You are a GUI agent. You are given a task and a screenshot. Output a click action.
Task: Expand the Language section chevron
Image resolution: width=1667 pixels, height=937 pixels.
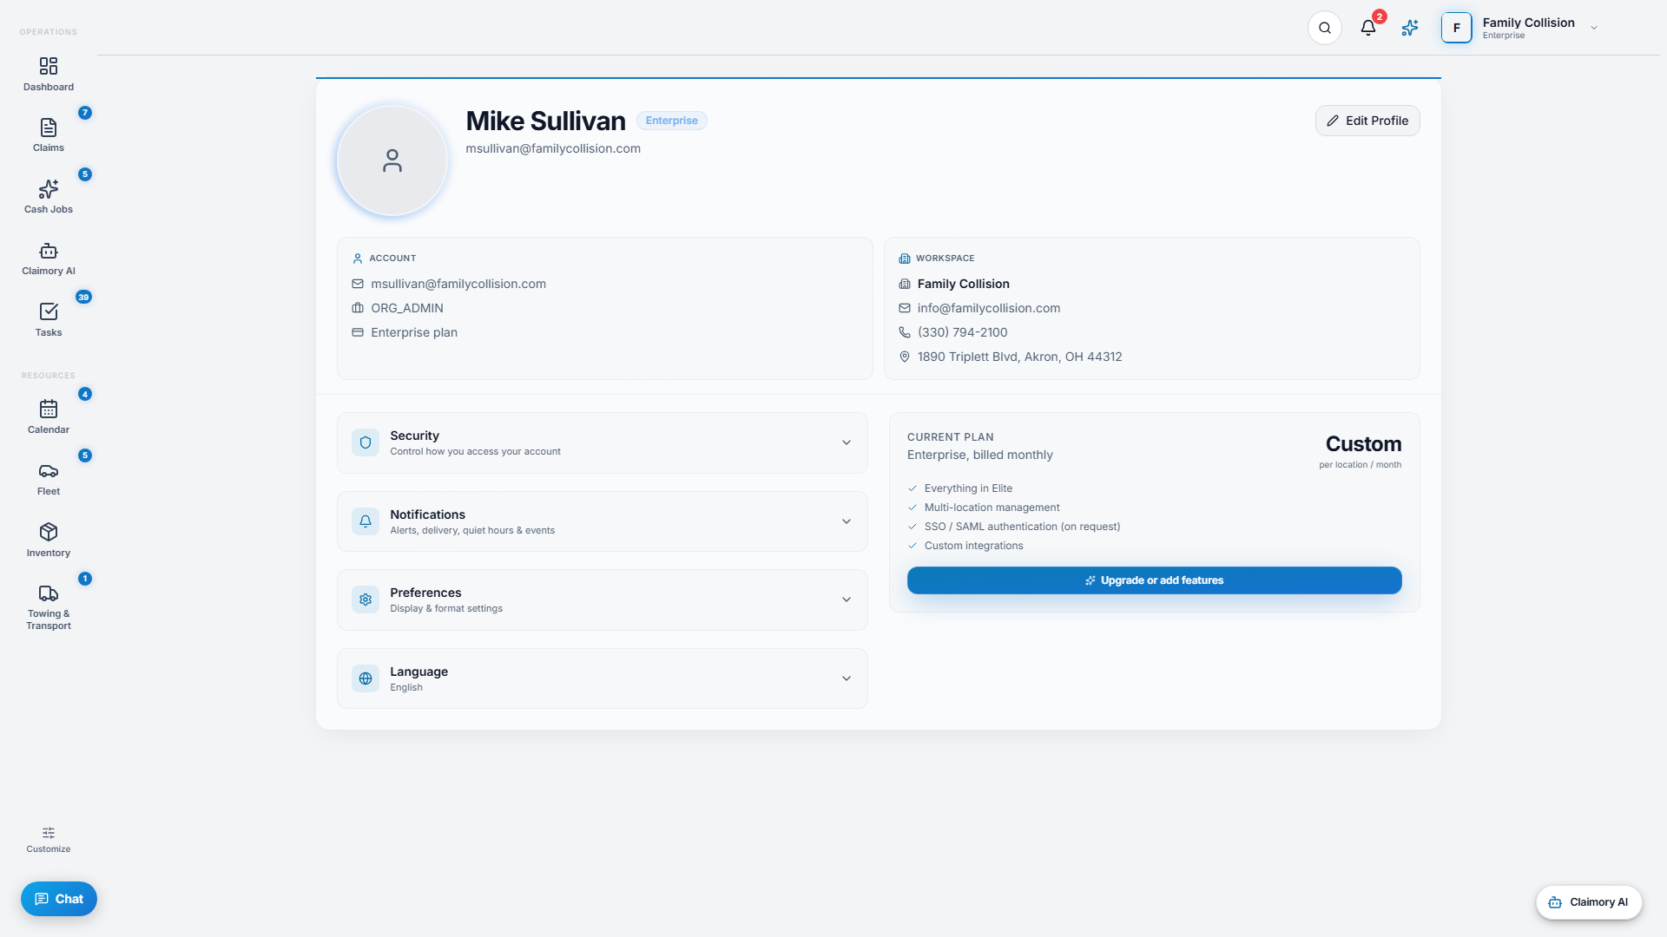pyautogui.click(x=847, y=678)
